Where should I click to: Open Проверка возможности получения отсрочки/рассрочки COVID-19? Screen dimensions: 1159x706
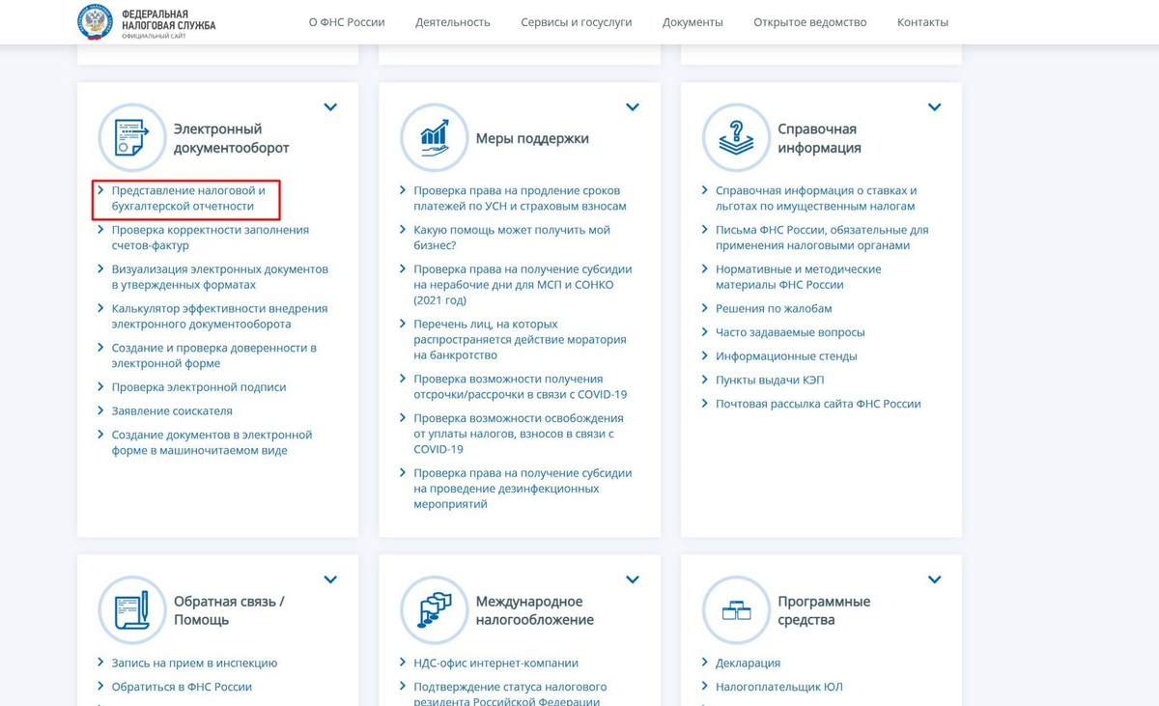pos(521,386)
